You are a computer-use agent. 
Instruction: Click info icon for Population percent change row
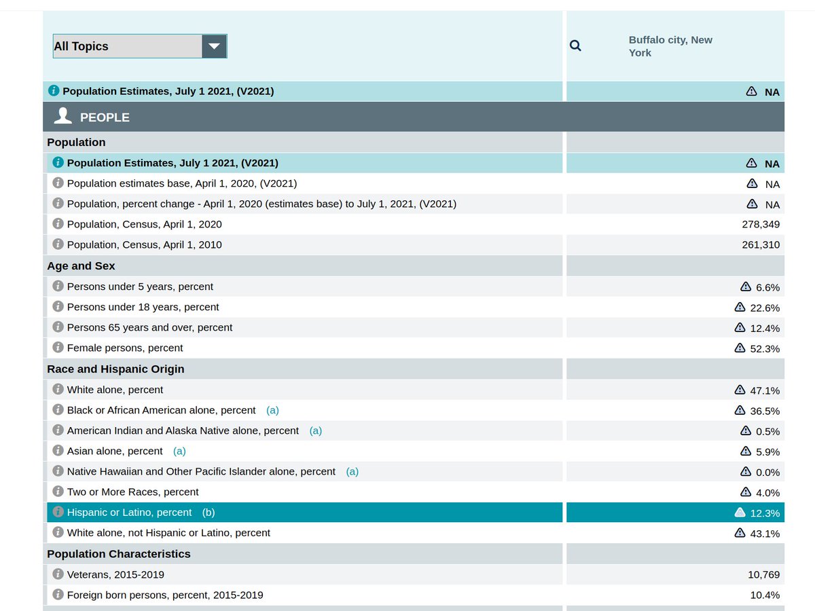pyautogui.click(x=58, y=204)
